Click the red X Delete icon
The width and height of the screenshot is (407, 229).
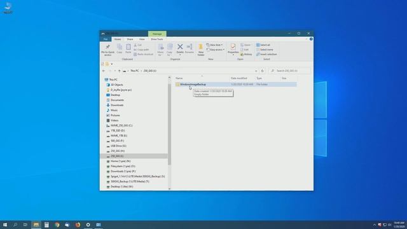pos(180,47)
